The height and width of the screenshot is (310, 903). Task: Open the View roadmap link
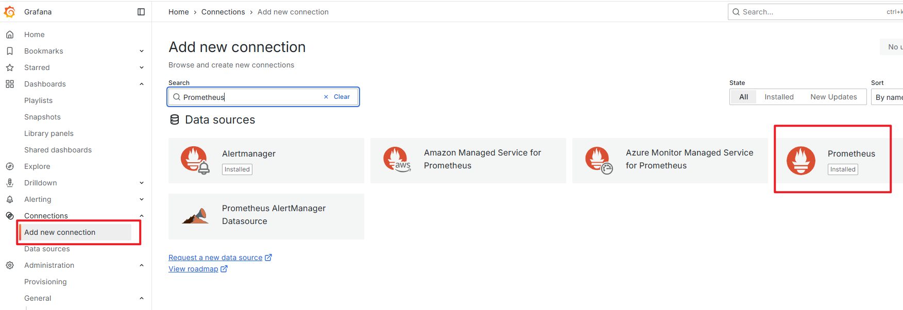pos(193,269)
